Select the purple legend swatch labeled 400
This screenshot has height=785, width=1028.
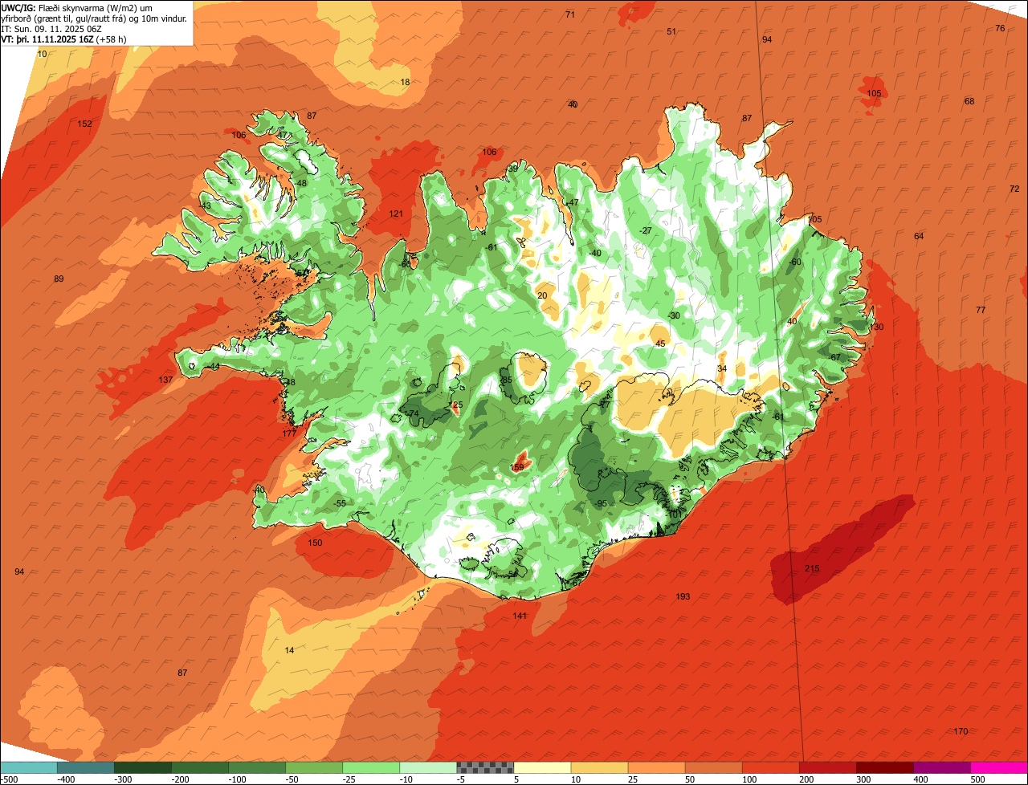[x=942, y=767]
